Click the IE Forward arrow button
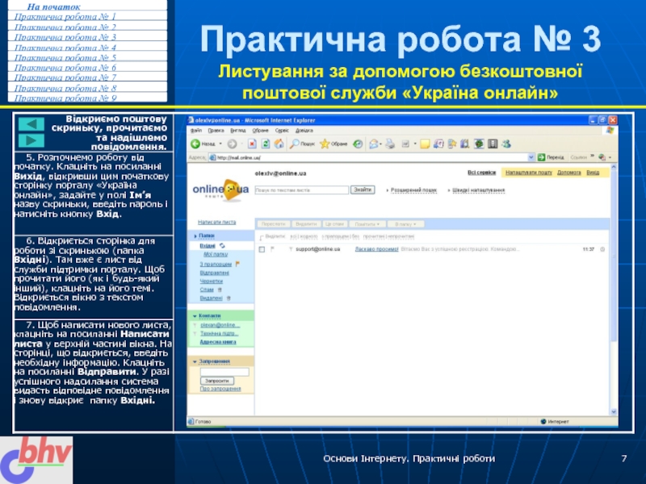This screenshot has width=646, height=484. 232,144
